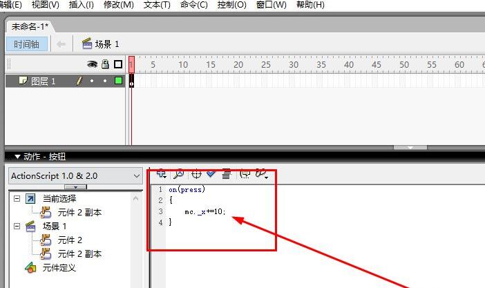This screenshot has height=288, width=485.
Task: Click the code line 'on(press)'
Action: point(187,189)
